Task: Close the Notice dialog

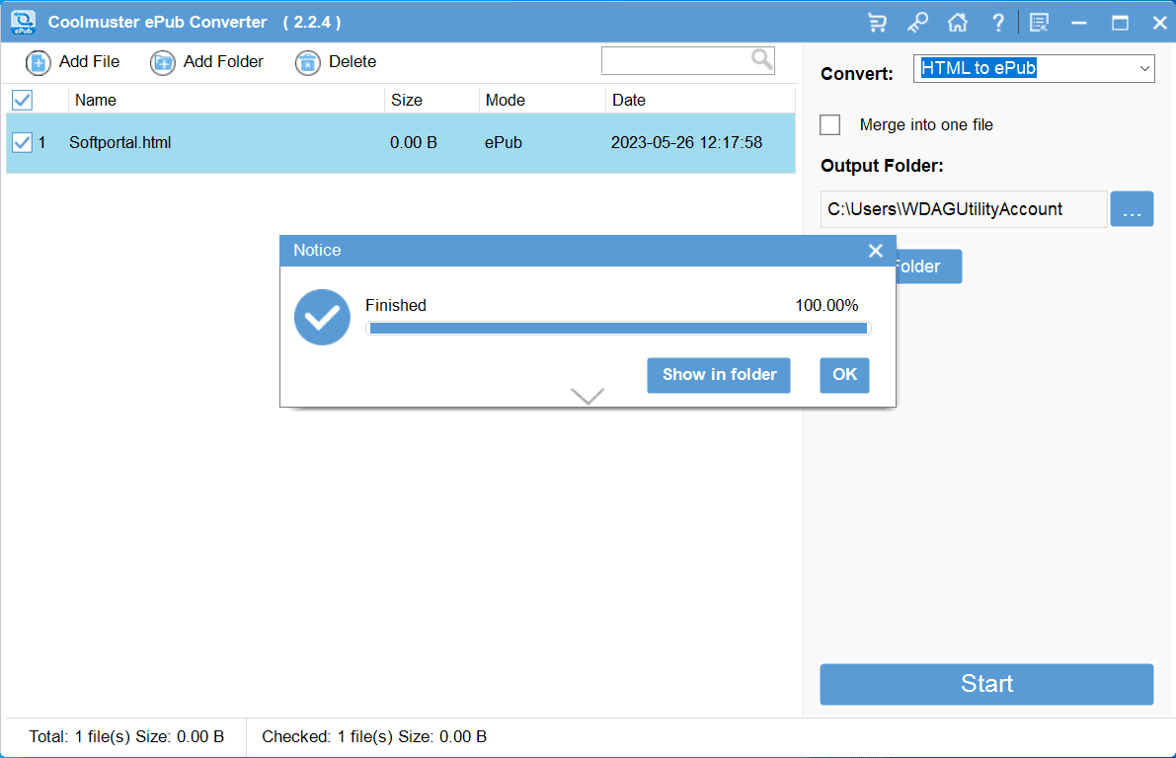Action: click(875, 251)
